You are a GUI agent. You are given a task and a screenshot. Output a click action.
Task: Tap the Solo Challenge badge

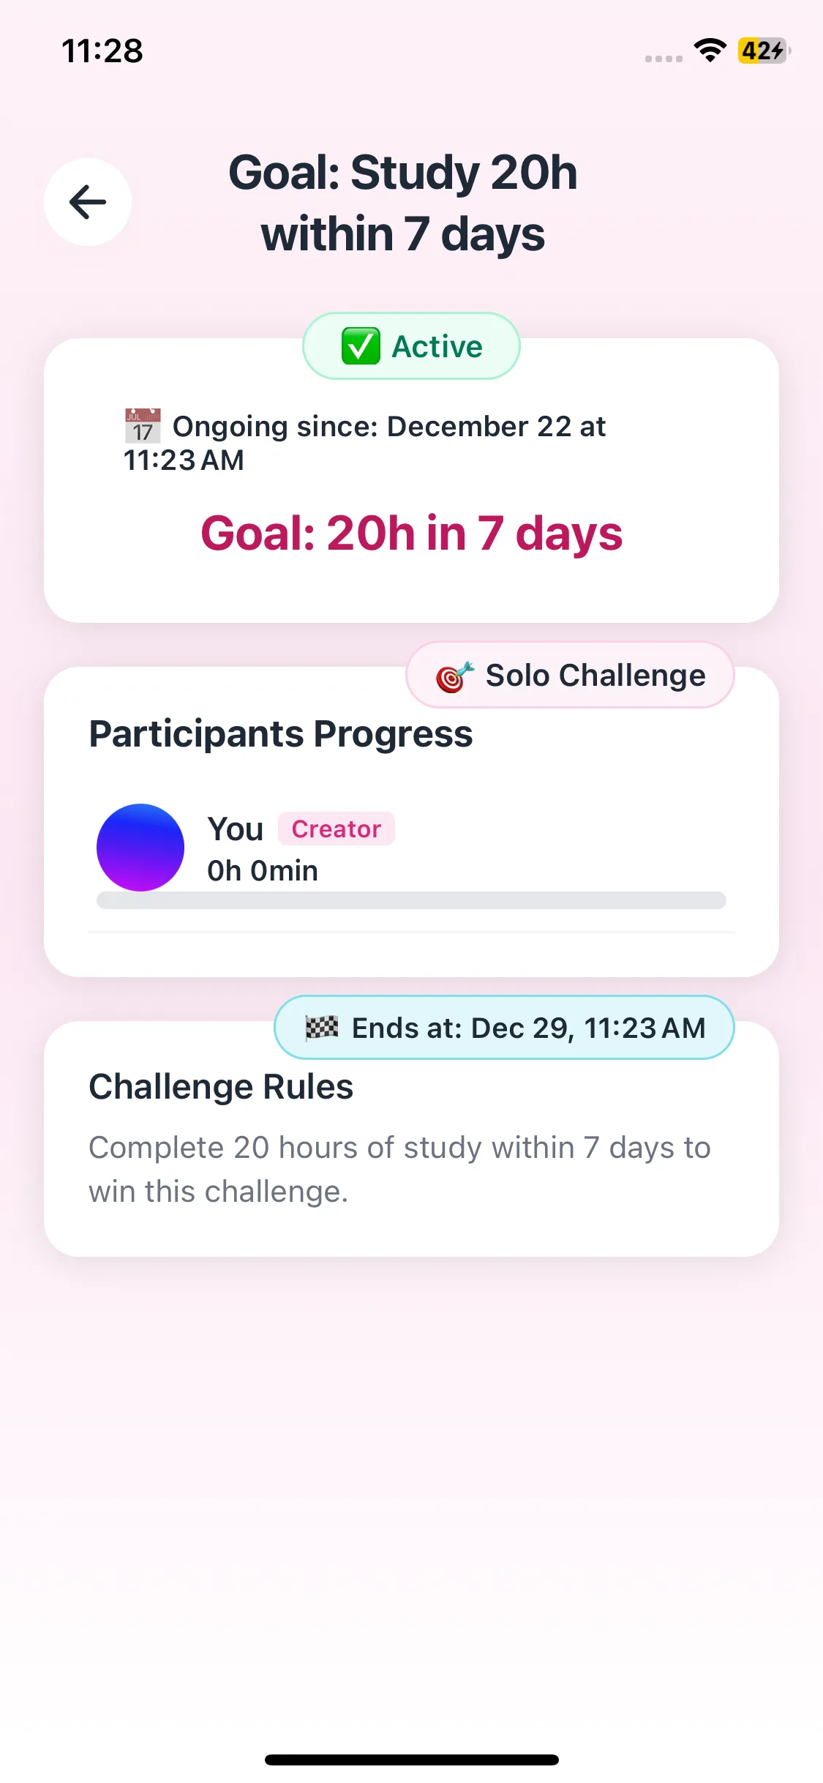(x=571, y=676)
